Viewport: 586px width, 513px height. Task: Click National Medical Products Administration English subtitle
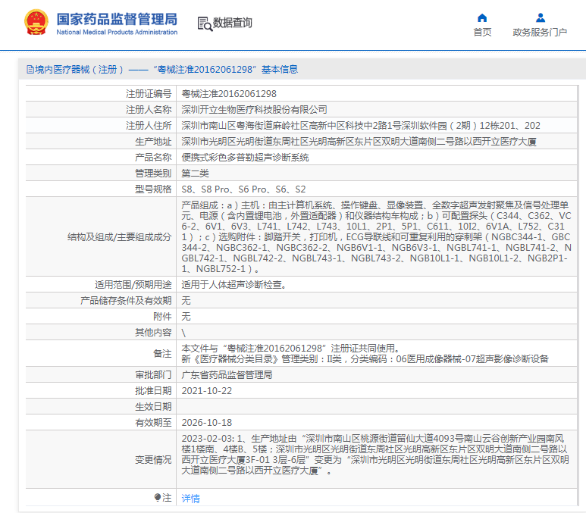coord(117,32)
